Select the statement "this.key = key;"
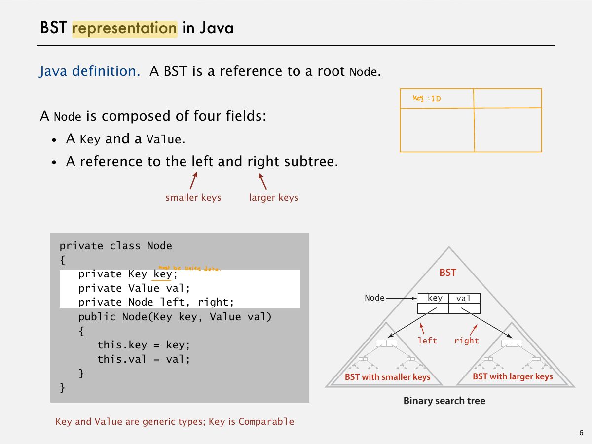The image size is (592, 444). click(144, 344)
